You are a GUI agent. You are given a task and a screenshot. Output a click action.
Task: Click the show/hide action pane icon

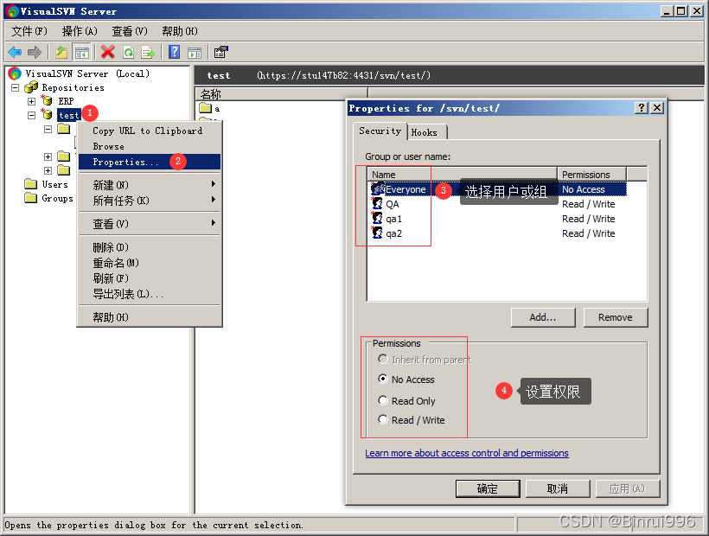point(195,53)
